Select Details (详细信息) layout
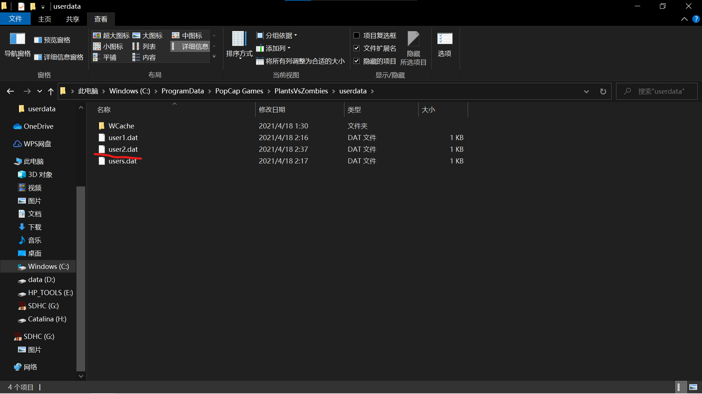 [190, 46]
